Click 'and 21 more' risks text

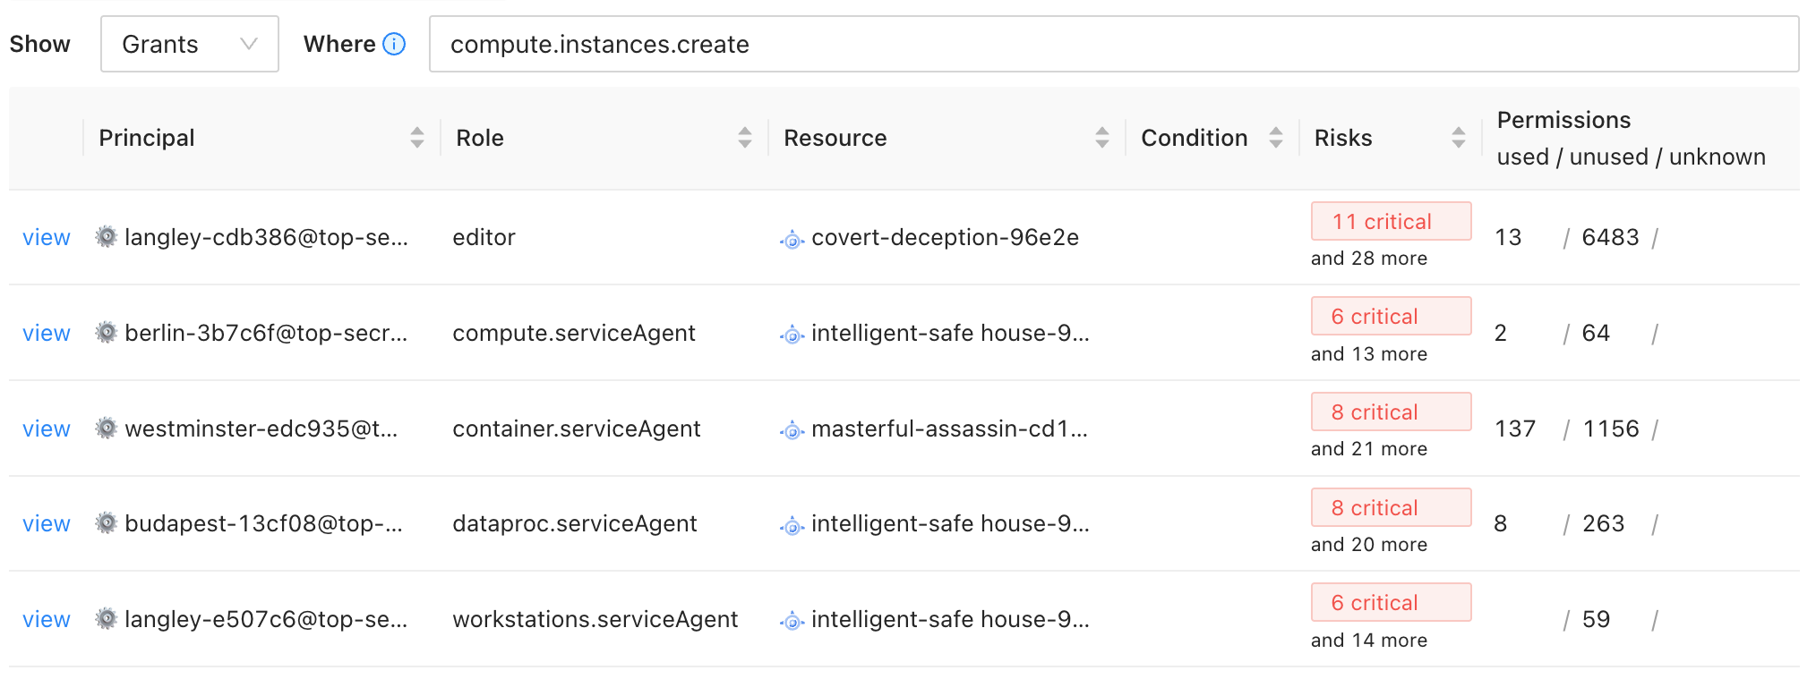[1369, 449]
